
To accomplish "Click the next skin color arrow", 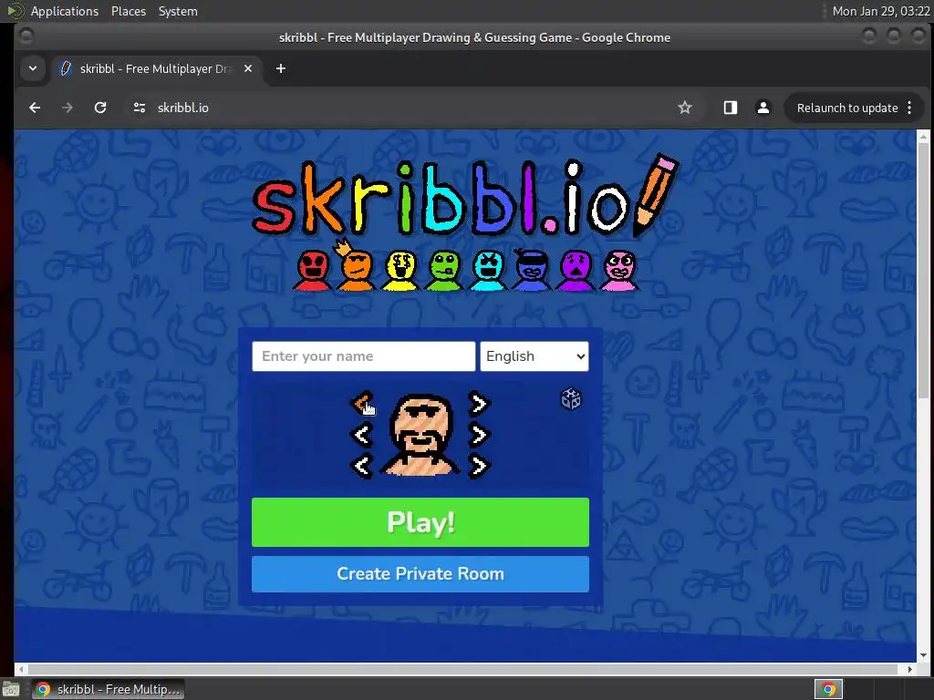I will (x=479, y=466).
